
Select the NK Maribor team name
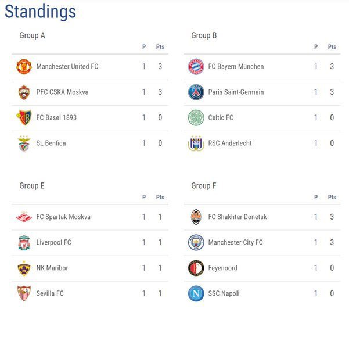[x=52, y=268]
